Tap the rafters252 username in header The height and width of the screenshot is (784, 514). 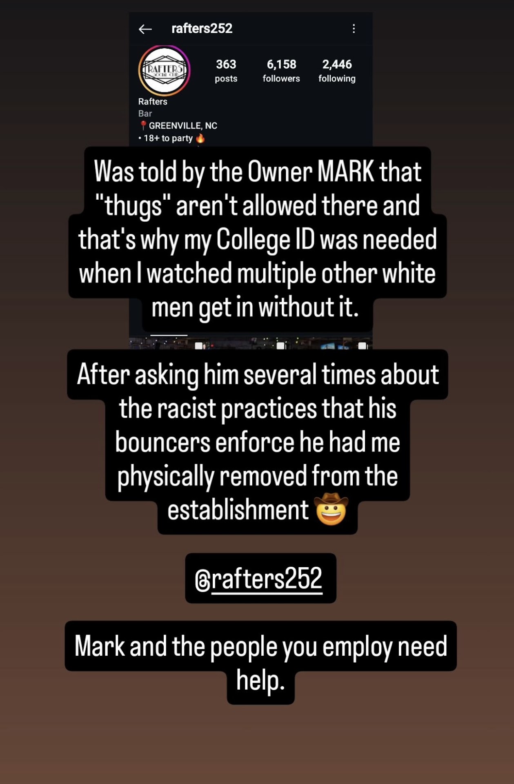pyautogui.click(x=202, y=29)
